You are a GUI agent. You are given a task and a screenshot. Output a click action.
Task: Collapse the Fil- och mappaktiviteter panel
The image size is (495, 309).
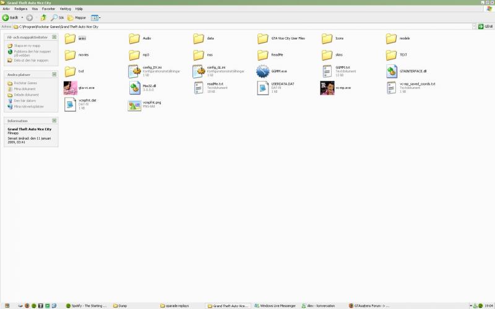[54, 37]
